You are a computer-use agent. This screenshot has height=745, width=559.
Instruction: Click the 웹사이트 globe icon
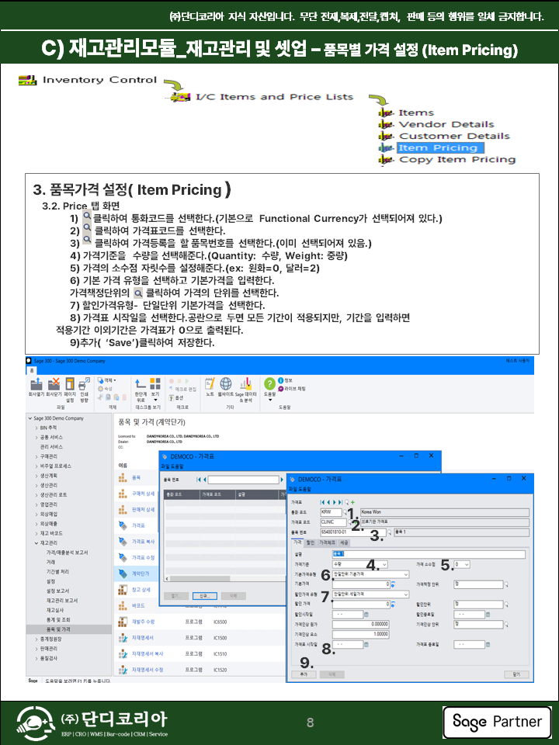coord(226,384)
